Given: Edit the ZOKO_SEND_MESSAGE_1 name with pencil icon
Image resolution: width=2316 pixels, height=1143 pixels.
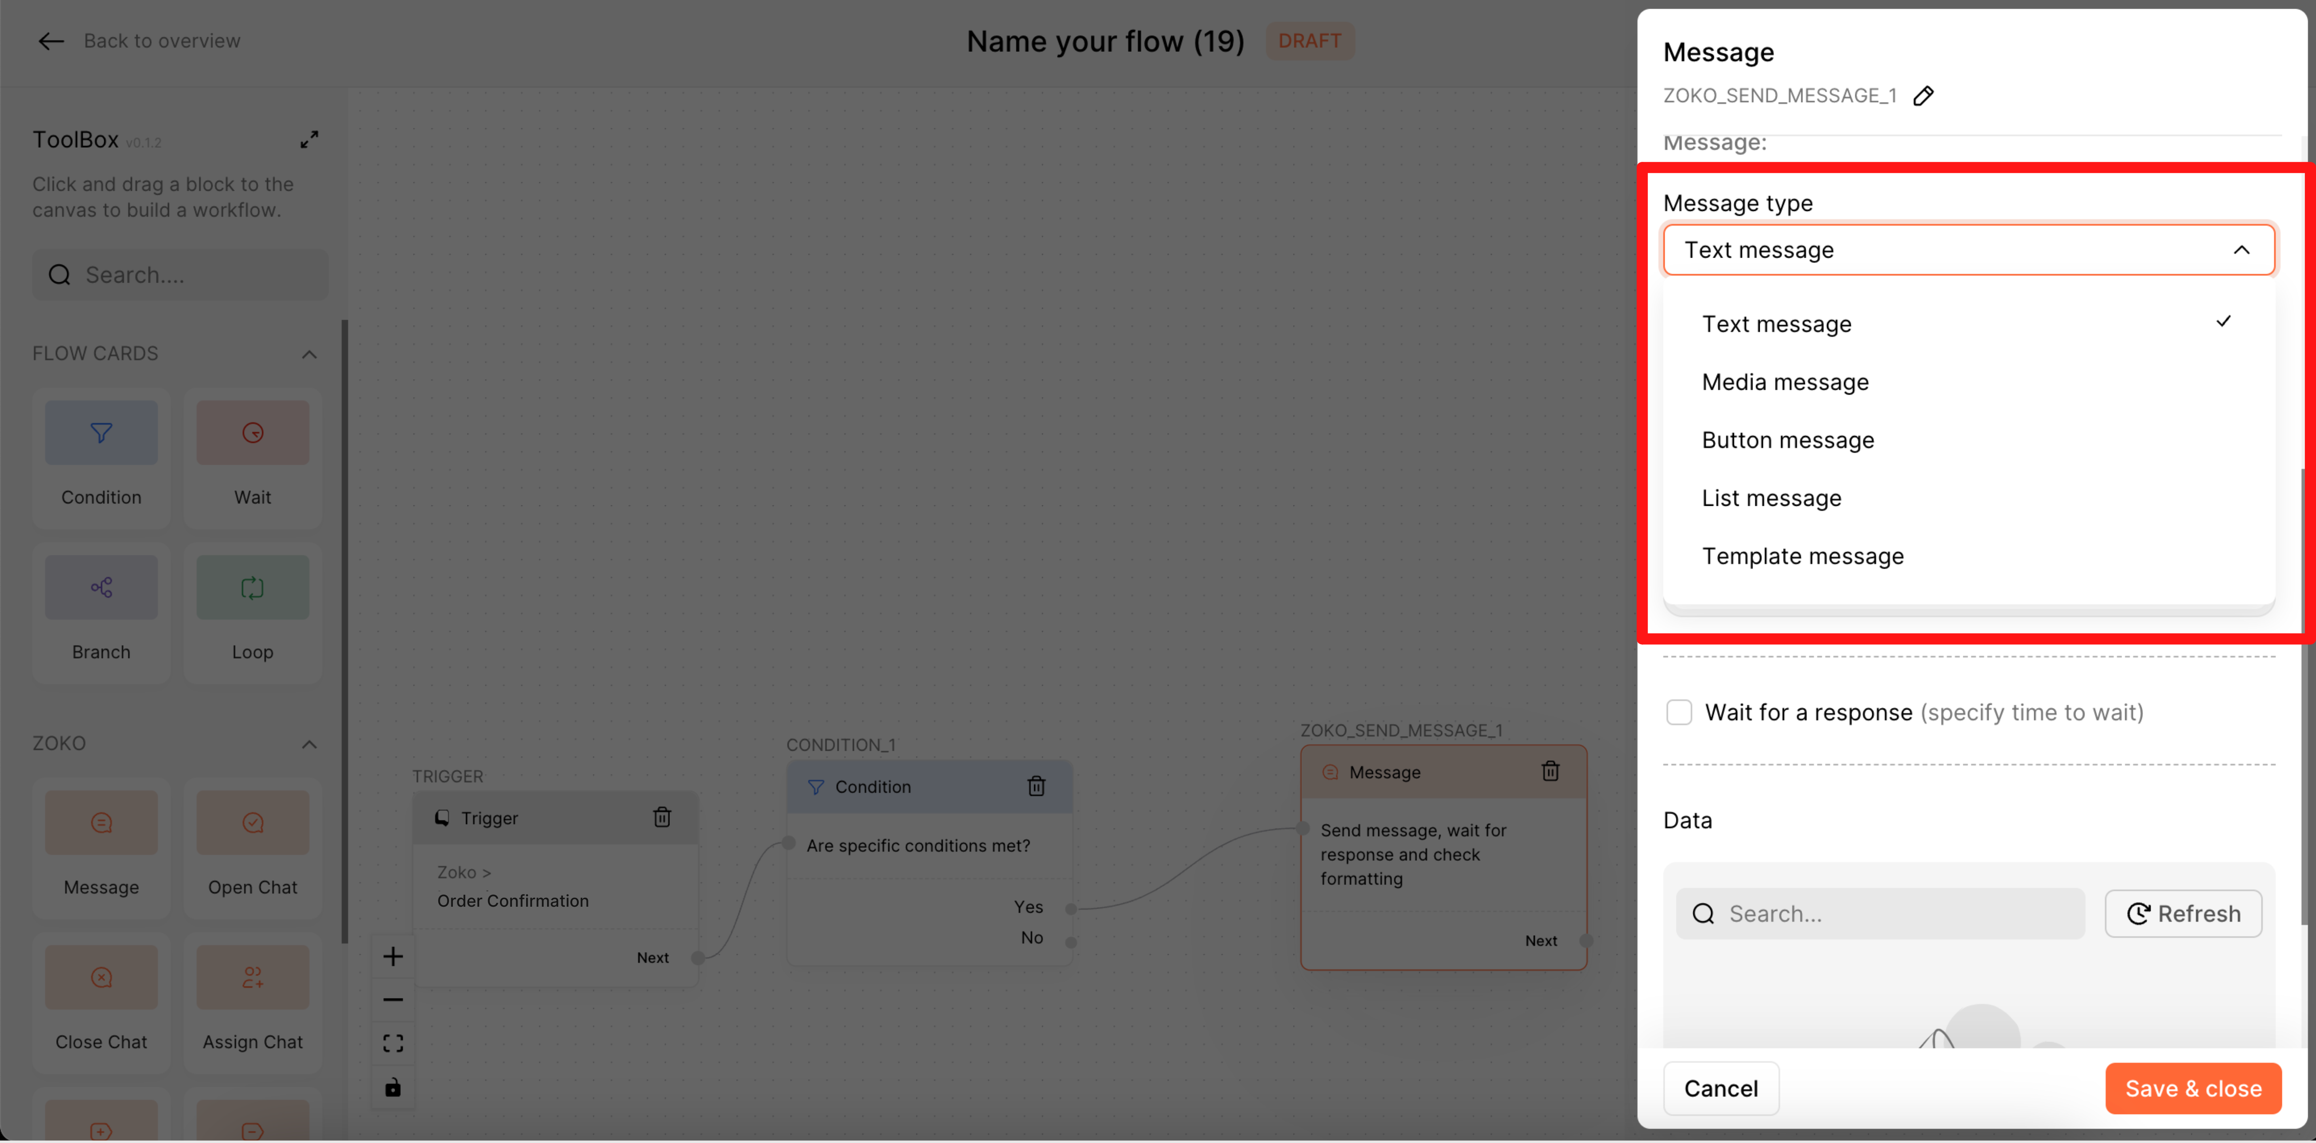Looking at the screenshot, I should [1923, 96].
